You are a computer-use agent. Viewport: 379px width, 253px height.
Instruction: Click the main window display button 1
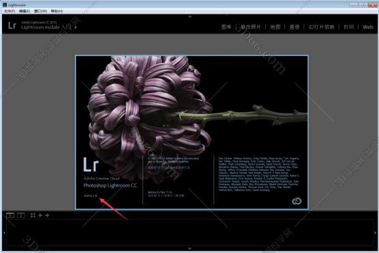(x=10, y=215)
